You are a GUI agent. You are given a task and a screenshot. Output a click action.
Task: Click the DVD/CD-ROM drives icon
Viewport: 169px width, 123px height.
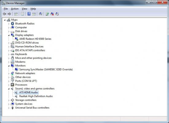[13, 43]
